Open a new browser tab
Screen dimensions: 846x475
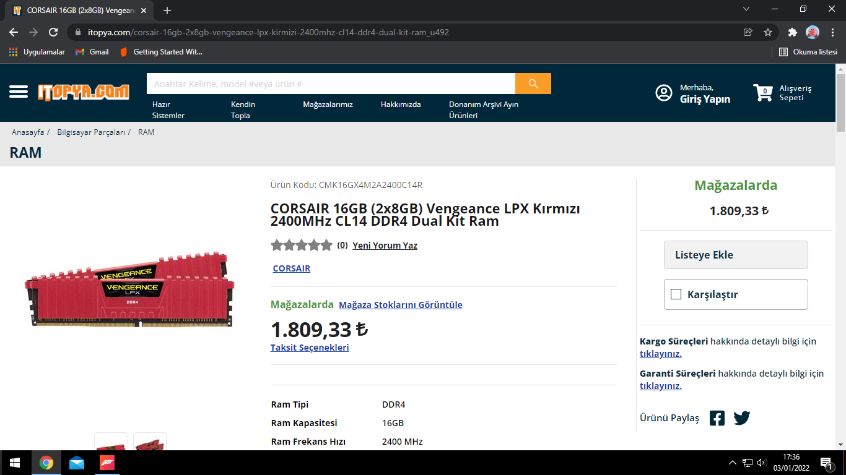tap(167, 11)
